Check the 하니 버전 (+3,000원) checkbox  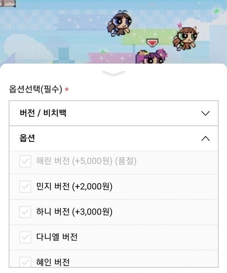coord(25,212)
